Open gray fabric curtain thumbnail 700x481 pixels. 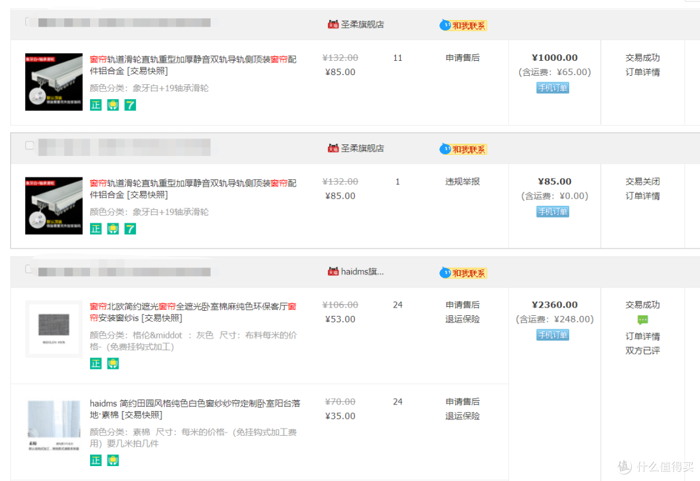[54, 329]
